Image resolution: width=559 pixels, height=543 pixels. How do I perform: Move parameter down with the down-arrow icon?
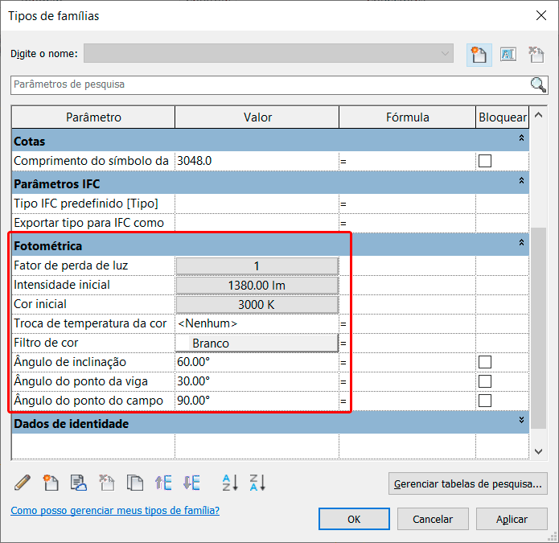(191, 483)
